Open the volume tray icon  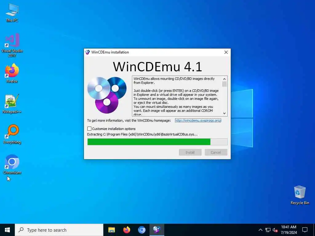(x=275, y=230)
